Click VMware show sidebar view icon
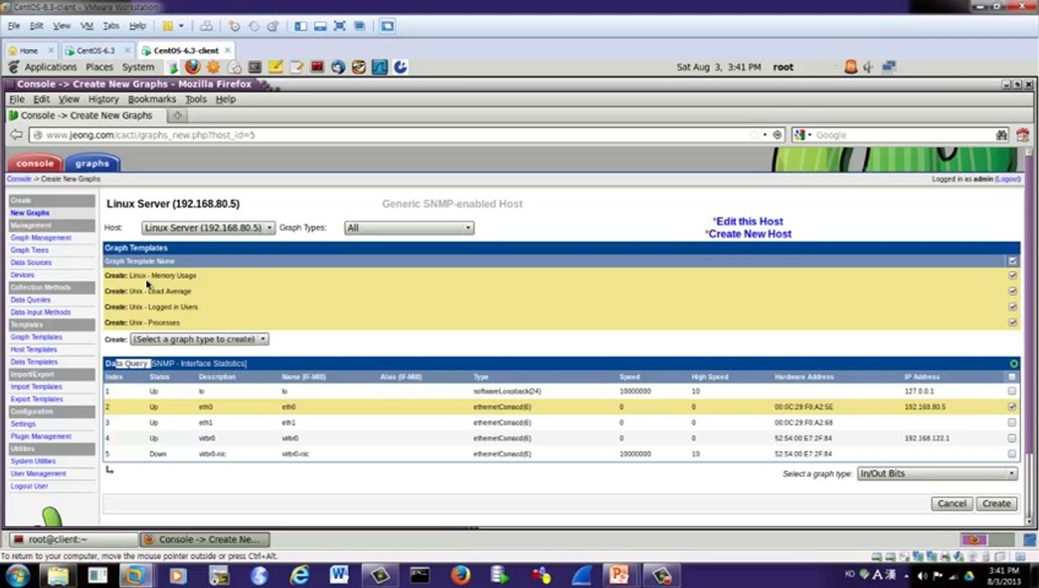This screenshot has height=588, width=1039. pyautogui.click(x=301, y=26)
